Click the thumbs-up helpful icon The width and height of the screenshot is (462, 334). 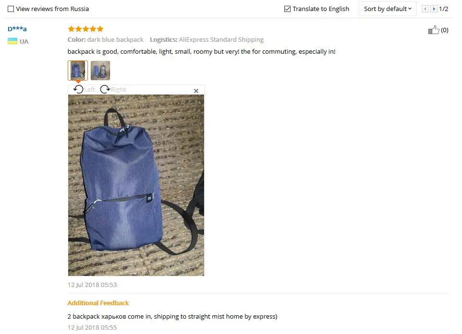tap(433, 30)
